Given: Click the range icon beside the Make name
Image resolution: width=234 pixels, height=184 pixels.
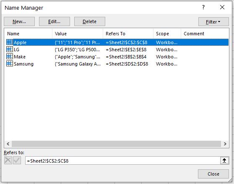Looking at the screenshot, I should [10, 56].
